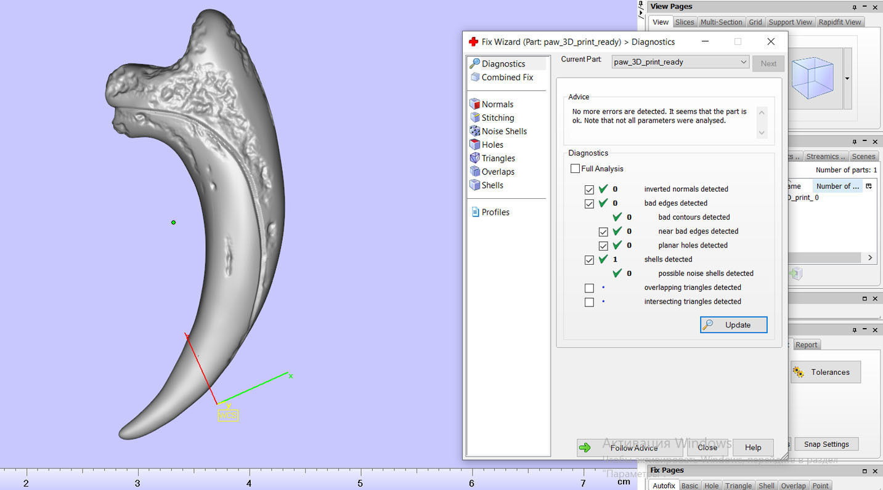Click the red cross Fix Wizard title icon
The height and width of the screenshot is (490, 883).
473,42
